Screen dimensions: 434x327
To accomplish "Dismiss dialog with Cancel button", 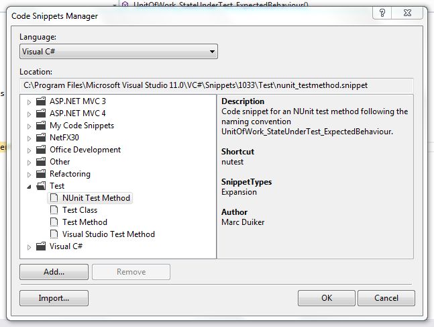I will [386, 298].
